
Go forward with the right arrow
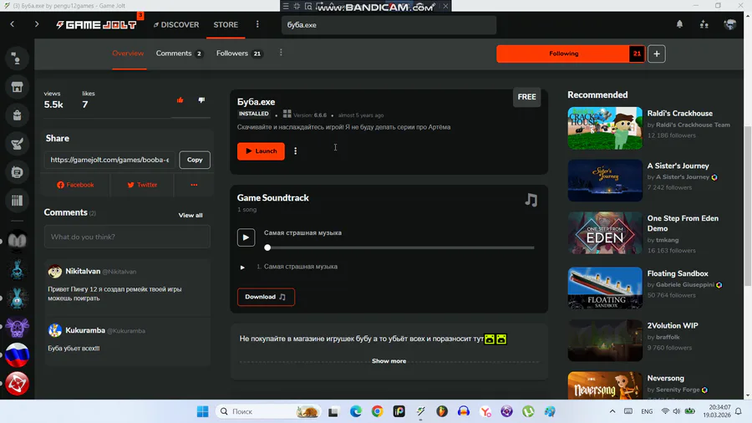click(x=37, y=24)
